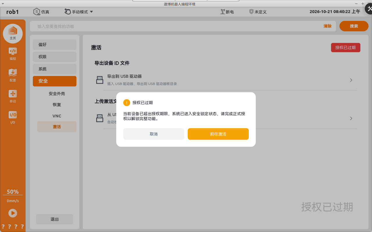Select the VNC submenu item

click(57, 116)
